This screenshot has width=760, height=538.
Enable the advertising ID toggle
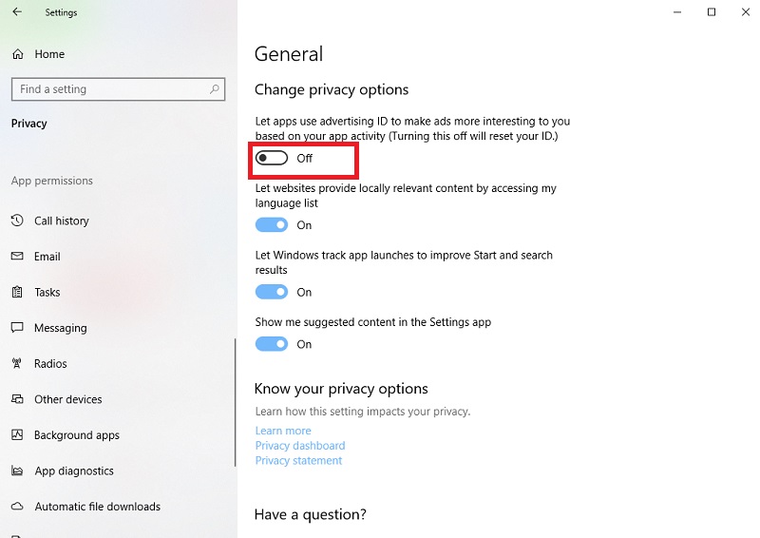(x=272, y=158)
